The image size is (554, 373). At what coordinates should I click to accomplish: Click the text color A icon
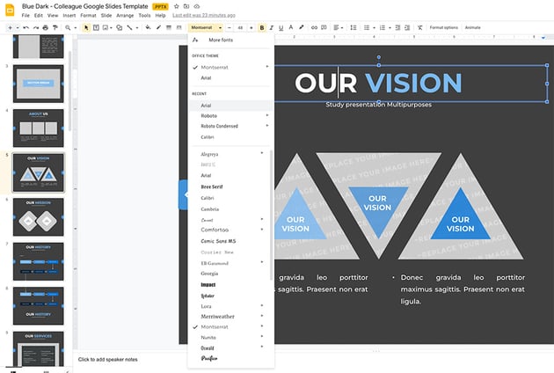tap(291, 28)
